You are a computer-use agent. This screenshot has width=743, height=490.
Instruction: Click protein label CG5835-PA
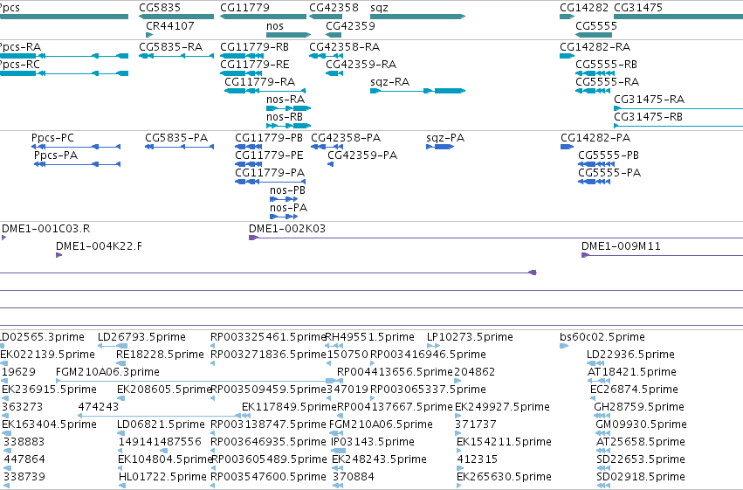[176, 138]
